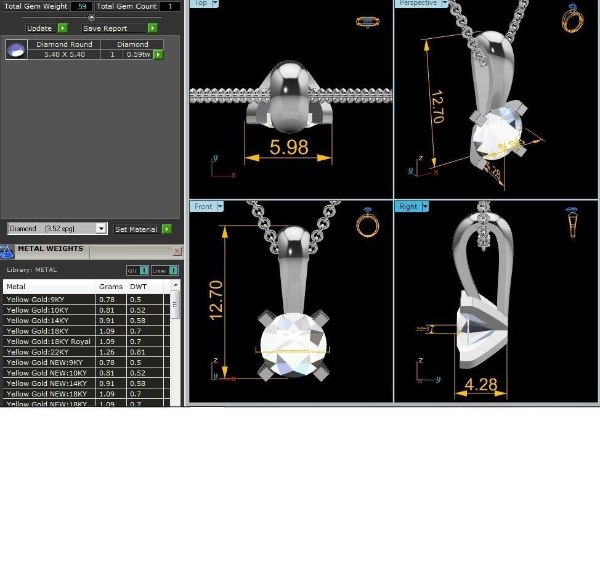Click the Metal Weights panel gem icon
Image resolution: width=600 pixels, height=566 pixels.
[7, 252]
